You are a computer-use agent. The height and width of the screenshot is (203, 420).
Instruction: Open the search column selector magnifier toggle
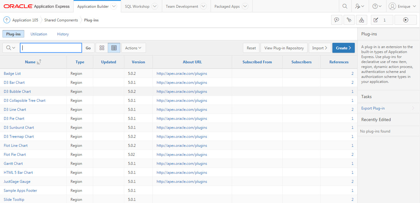coord(10,48)
